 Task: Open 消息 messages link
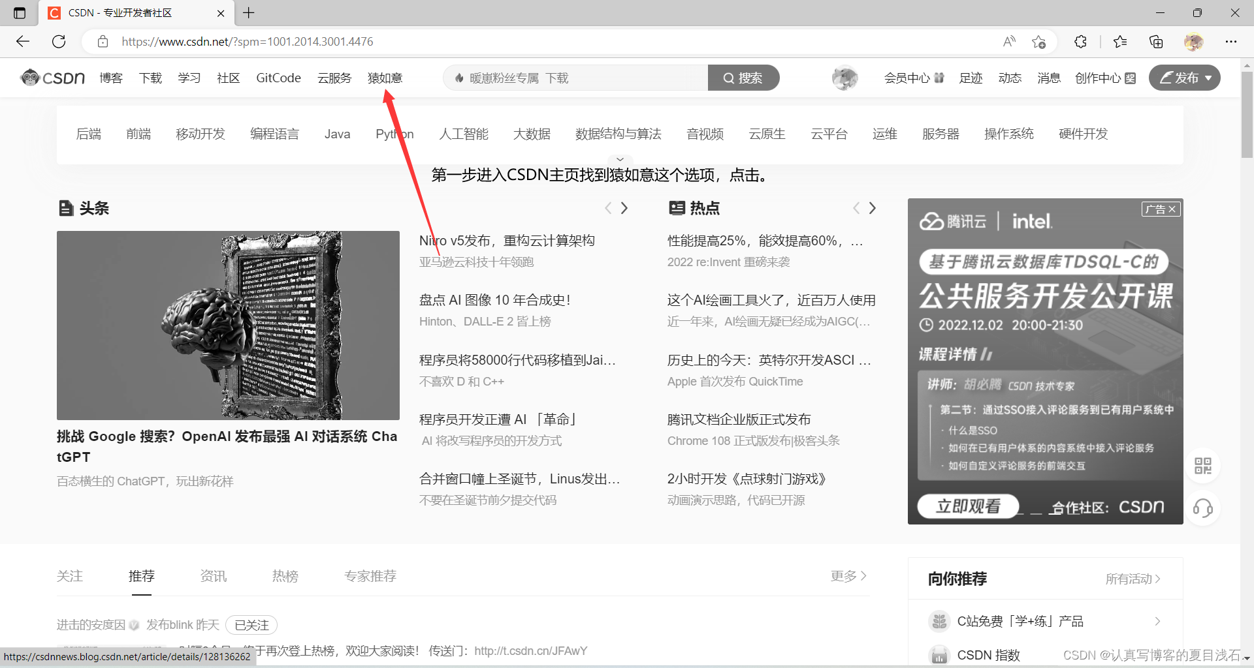tap(1049, 78)
